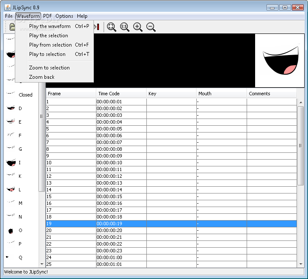Select the I mouth shape
Image resolution: width=308 pixels, height=279 pixels.
[x=14, y=163]
